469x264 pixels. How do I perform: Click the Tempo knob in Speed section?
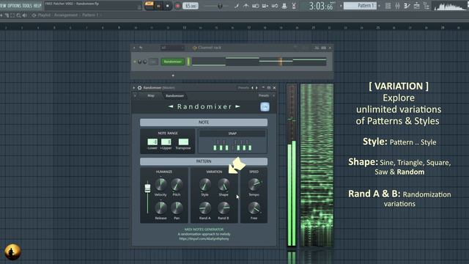pyautogui.click(x=254, y=184)
